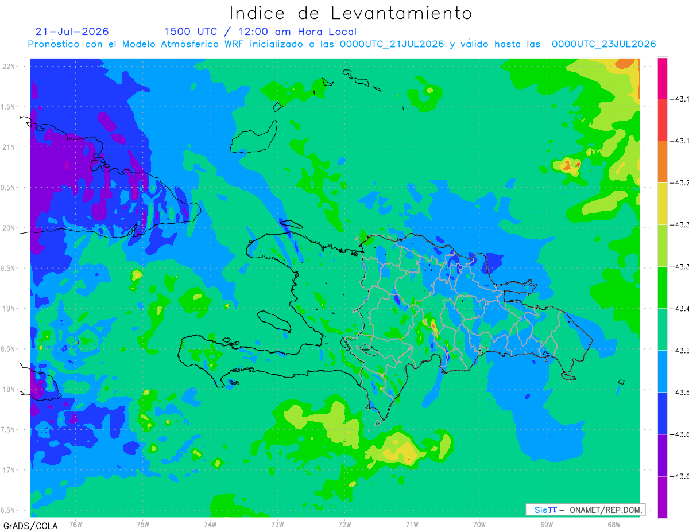Select the date text '21-Jul-2026'

[x=72, y=32]
